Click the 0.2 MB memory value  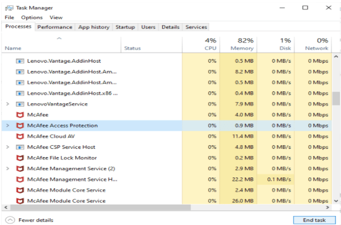pyautogui.click(x=244, y=158)
